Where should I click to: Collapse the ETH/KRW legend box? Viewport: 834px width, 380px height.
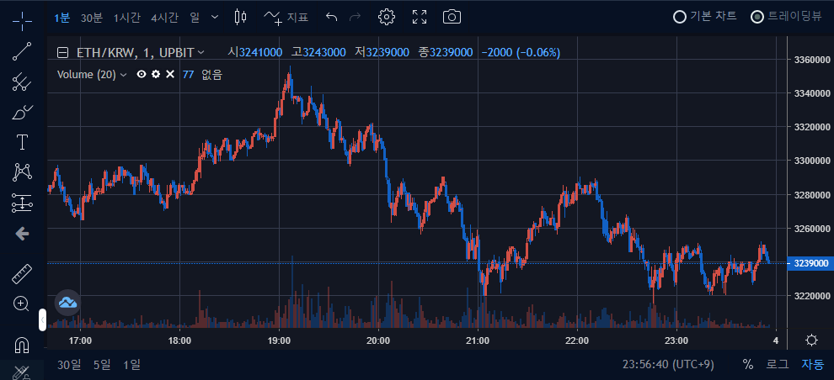(63, 52)
